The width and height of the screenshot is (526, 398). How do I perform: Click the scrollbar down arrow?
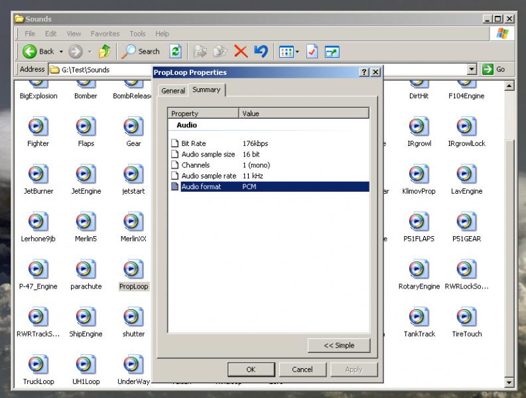pos(509,382)
